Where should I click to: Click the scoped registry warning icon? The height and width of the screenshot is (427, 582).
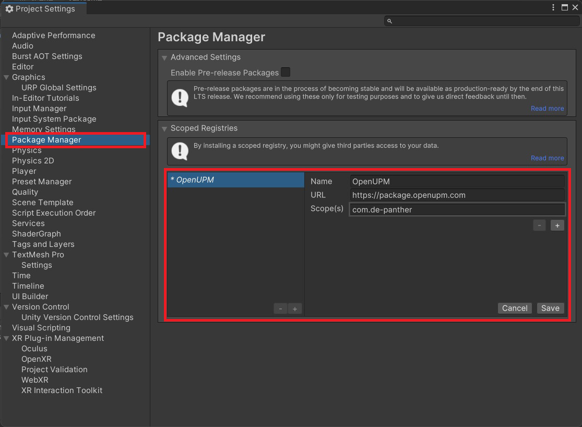pos(180,151)
